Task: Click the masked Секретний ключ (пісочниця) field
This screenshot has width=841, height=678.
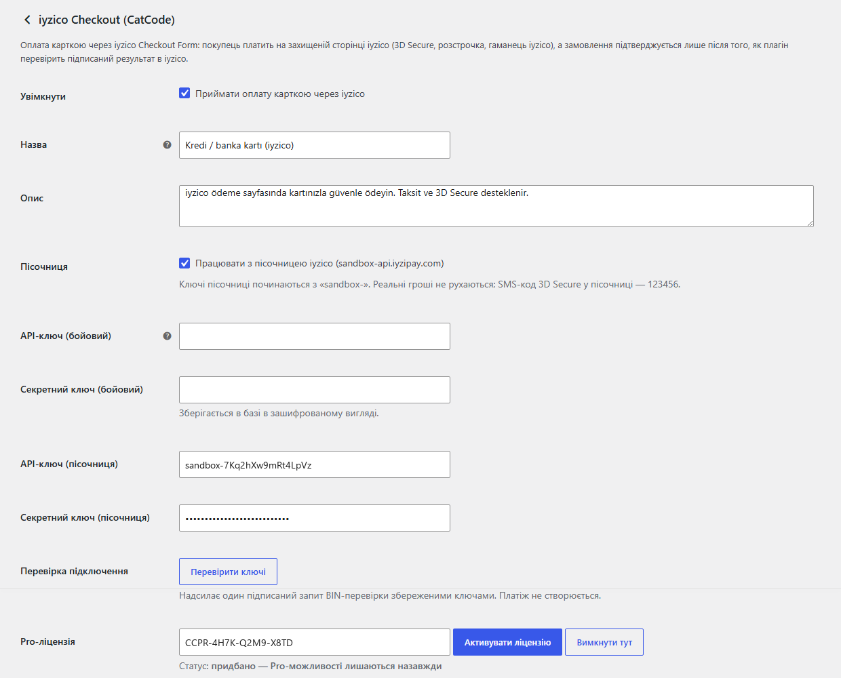Action: coord(315,518)
